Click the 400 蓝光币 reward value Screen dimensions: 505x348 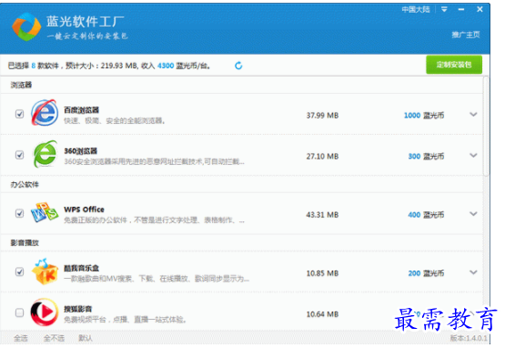coord(426,215)
